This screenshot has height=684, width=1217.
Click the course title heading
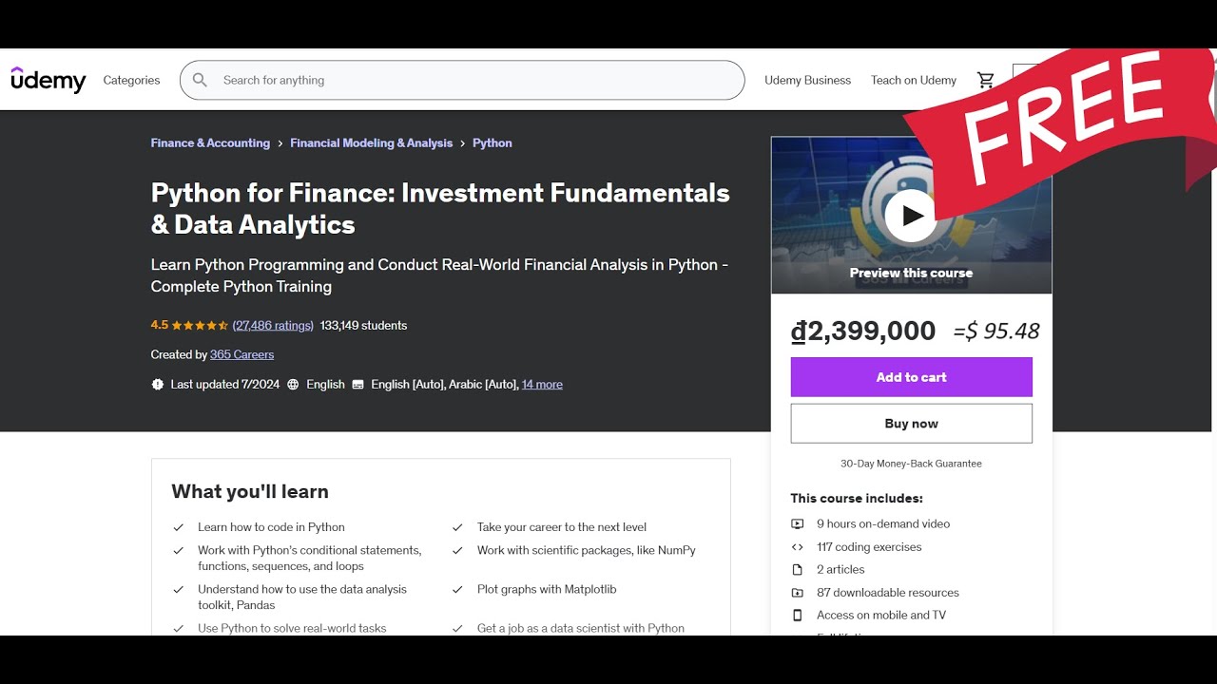[440, 208]
